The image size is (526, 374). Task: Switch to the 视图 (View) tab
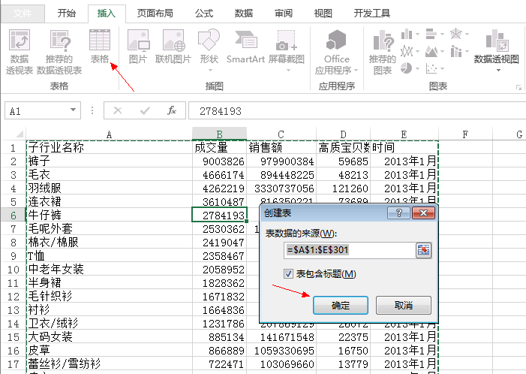(323, 14)
